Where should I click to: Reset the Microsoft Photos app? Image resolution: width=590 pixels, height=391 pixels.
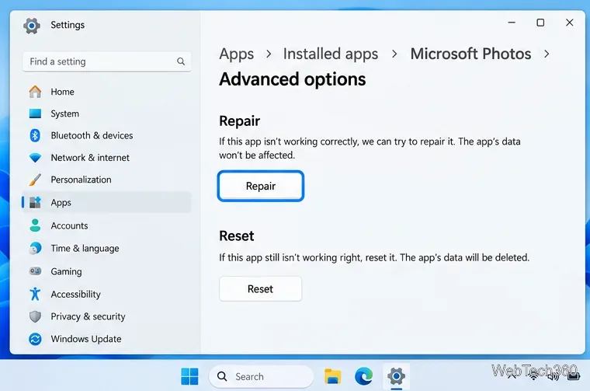tap(260, 289)
